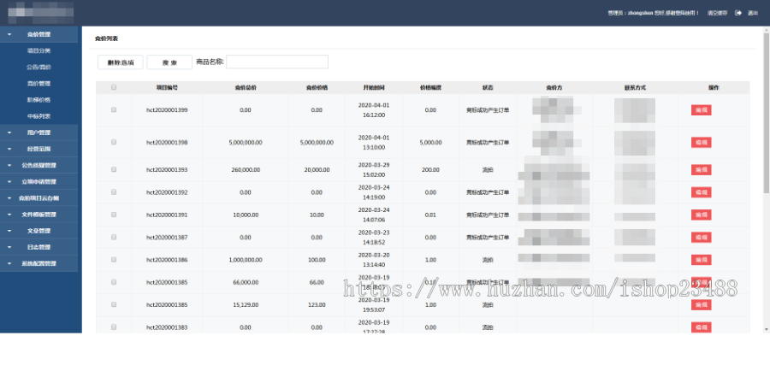Click total price 260,000.00 cell

(x=246, y=169)
